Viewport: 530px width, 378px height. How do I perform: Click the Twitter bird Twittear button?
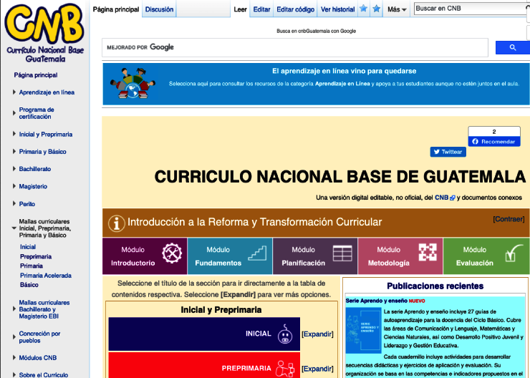448,152
